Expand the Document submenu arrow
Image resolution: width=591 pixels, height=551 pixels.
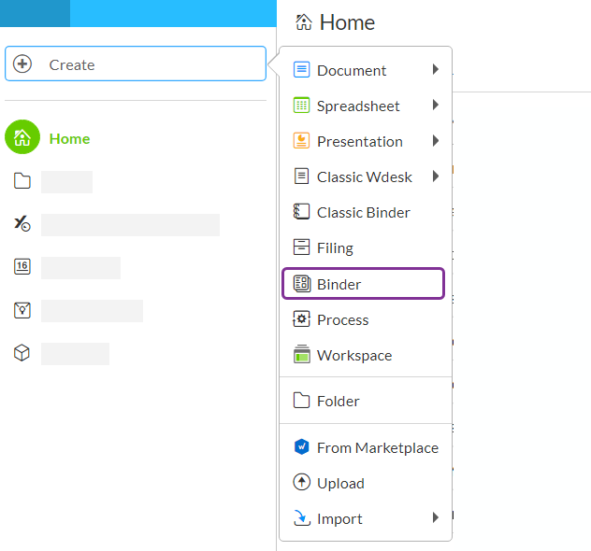coord(436,69)
